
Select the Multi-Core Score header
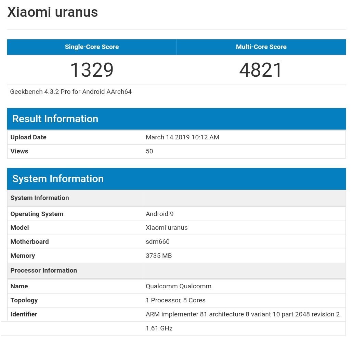click(261, 47)
